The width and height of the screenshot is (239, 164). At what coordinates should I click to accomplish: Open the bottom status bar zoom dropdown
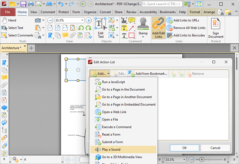pos(184,160)
